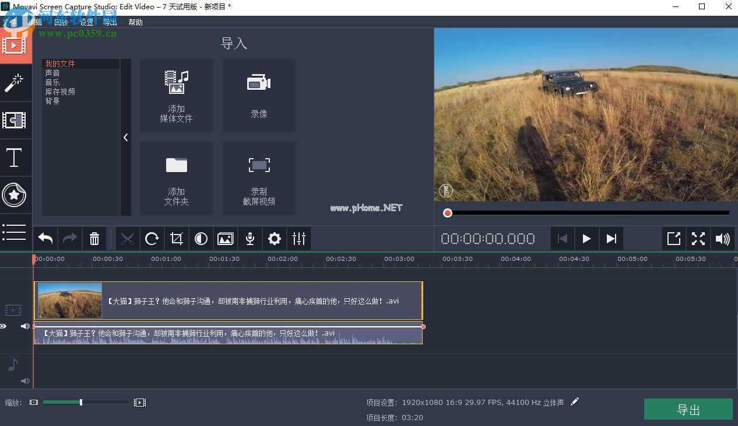Screen dimensions: 738x426
Task: Rotate the clip using the rotate icon
Action: (152, 239)
